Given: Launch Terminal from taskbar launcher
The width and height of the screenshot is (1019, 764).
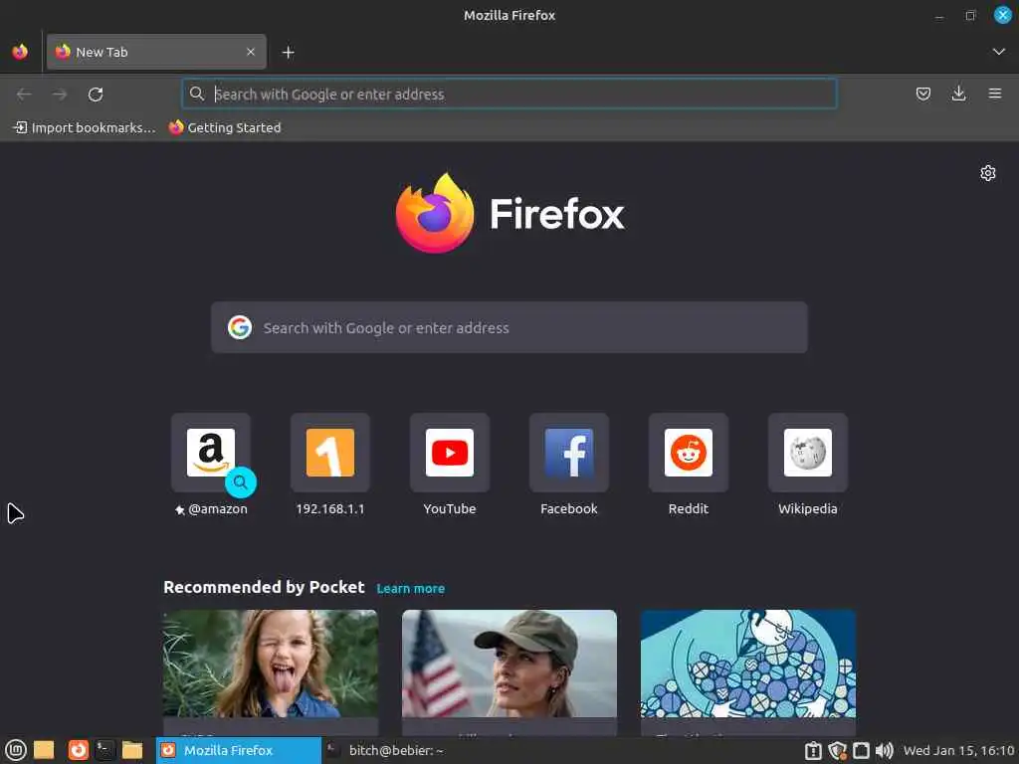Looking at the screenshot, I should click(104, 750).
